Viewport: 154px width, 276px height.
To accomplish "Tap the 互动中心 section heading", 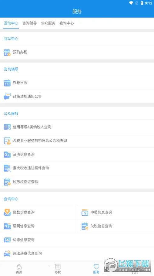I will click(x=11, y=39).
